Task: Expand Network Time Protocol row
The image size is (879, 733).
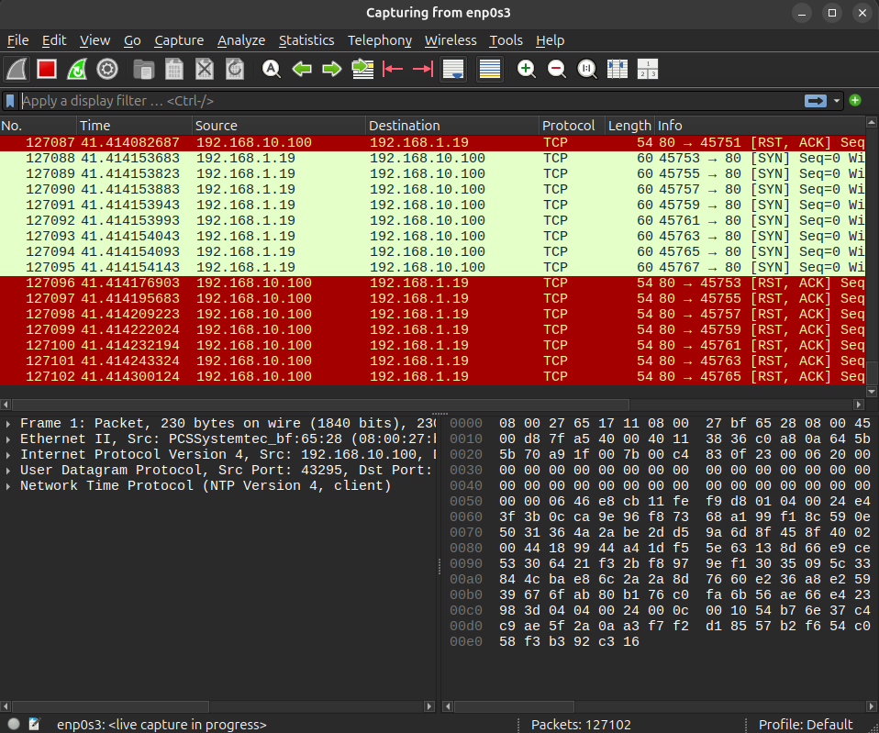Action: 8,486
